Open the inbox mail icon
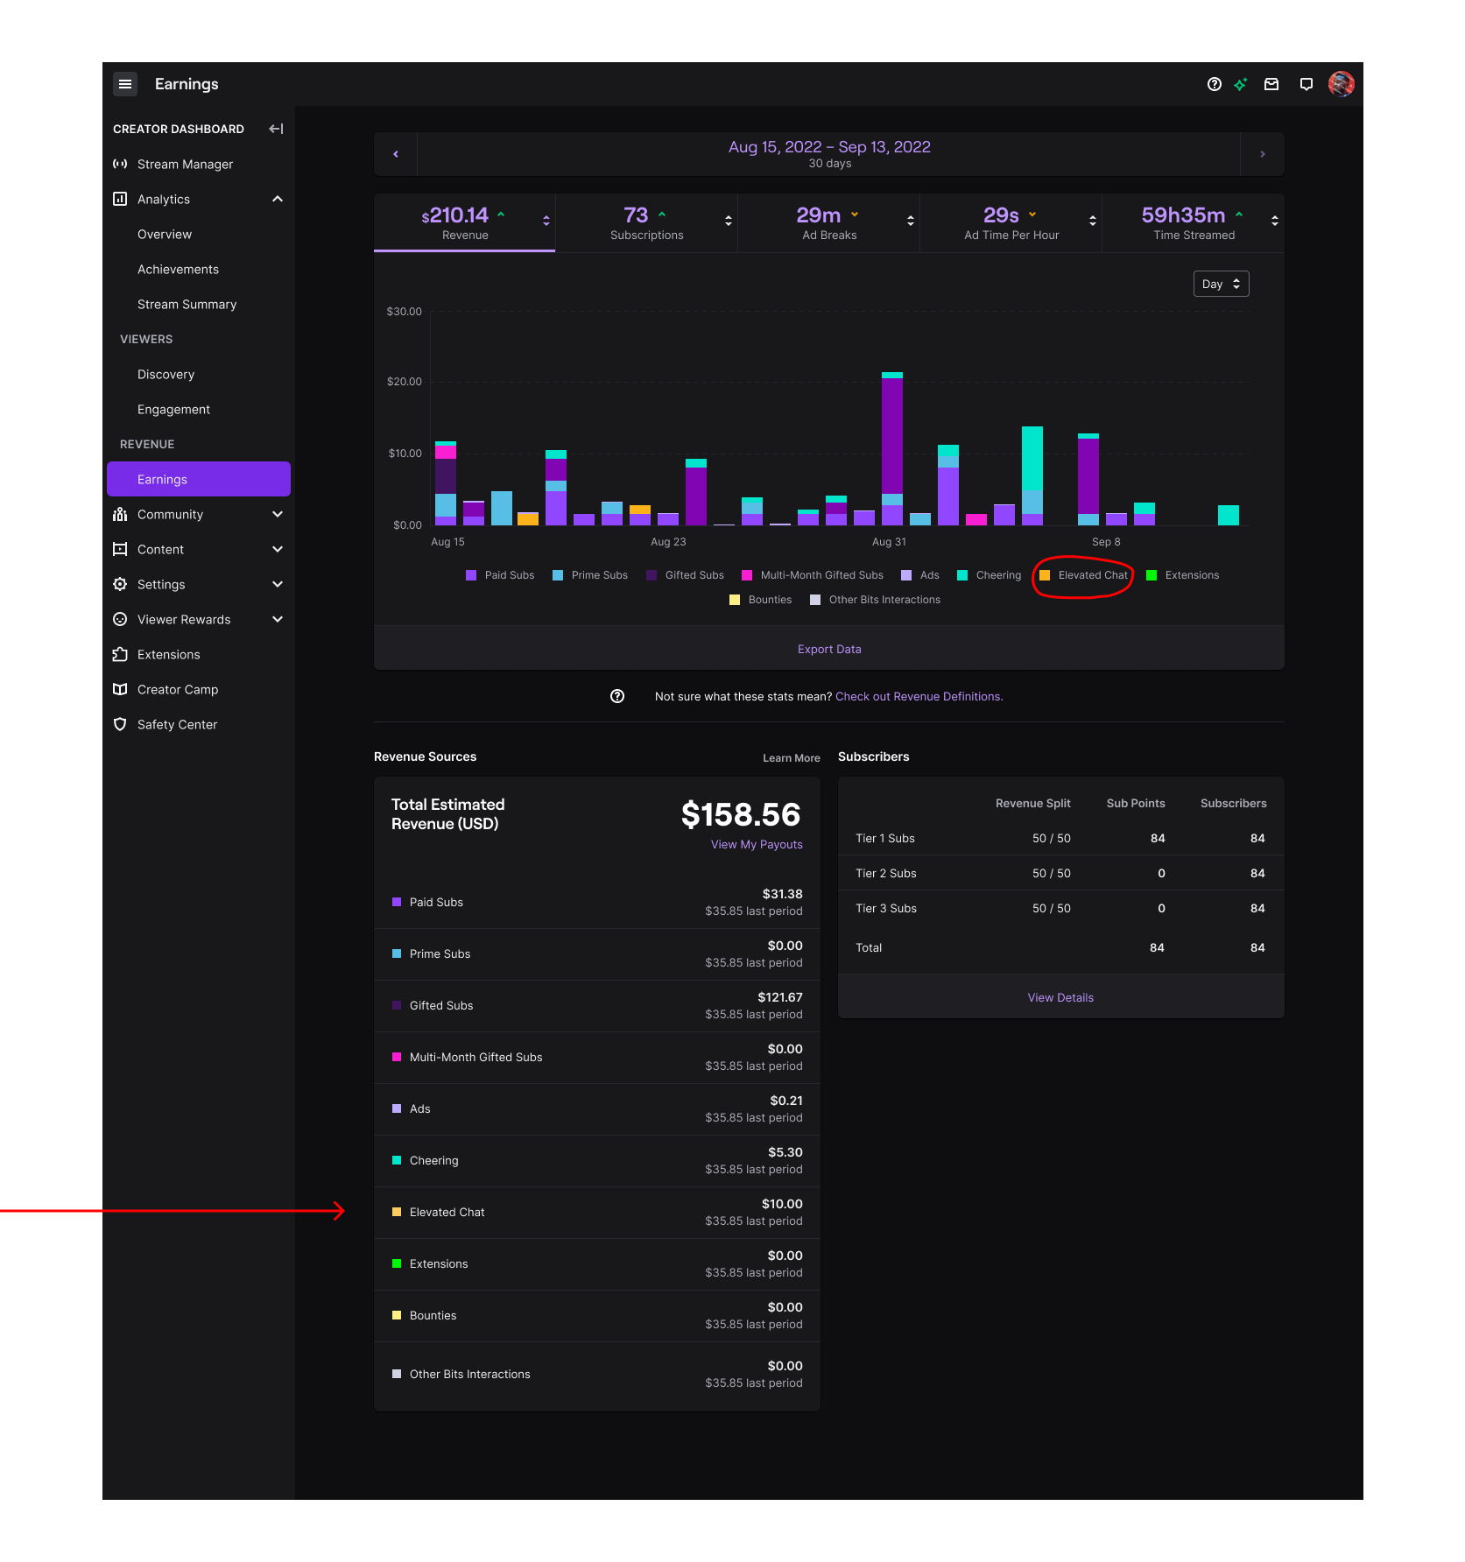The image size is (1465, 1562). [1271, 84]
